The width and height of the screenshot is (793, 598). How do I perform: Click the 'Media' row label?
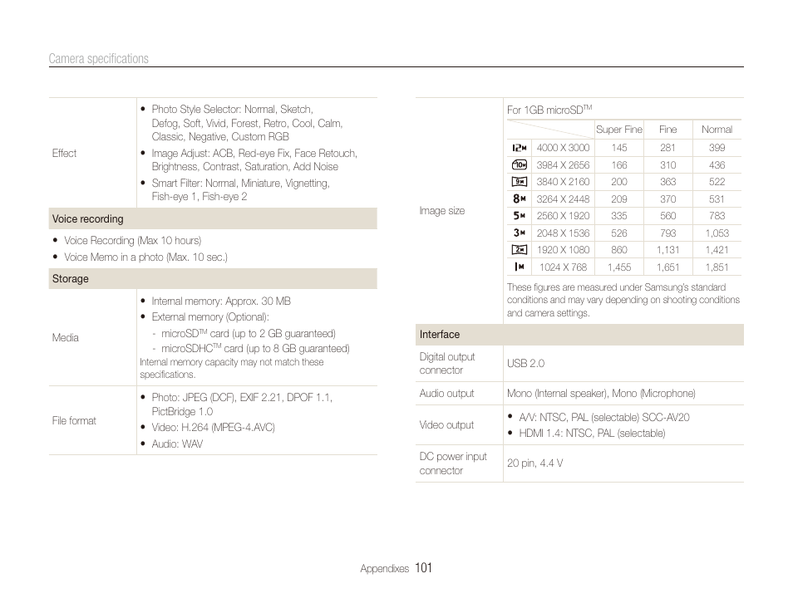(65, 337)
